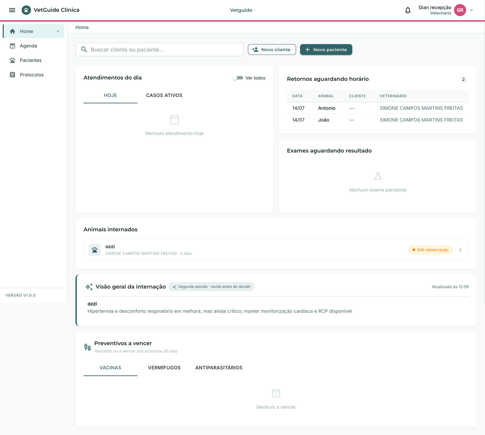485x435 pixels.
Task: Click the VetGuide paw logo
Action: 26,10
